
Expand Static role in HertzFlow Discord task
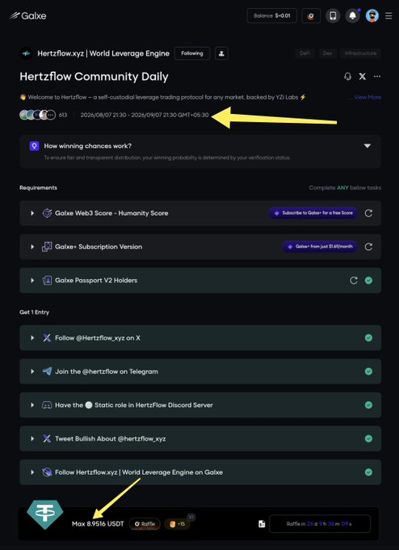[32, 404]
